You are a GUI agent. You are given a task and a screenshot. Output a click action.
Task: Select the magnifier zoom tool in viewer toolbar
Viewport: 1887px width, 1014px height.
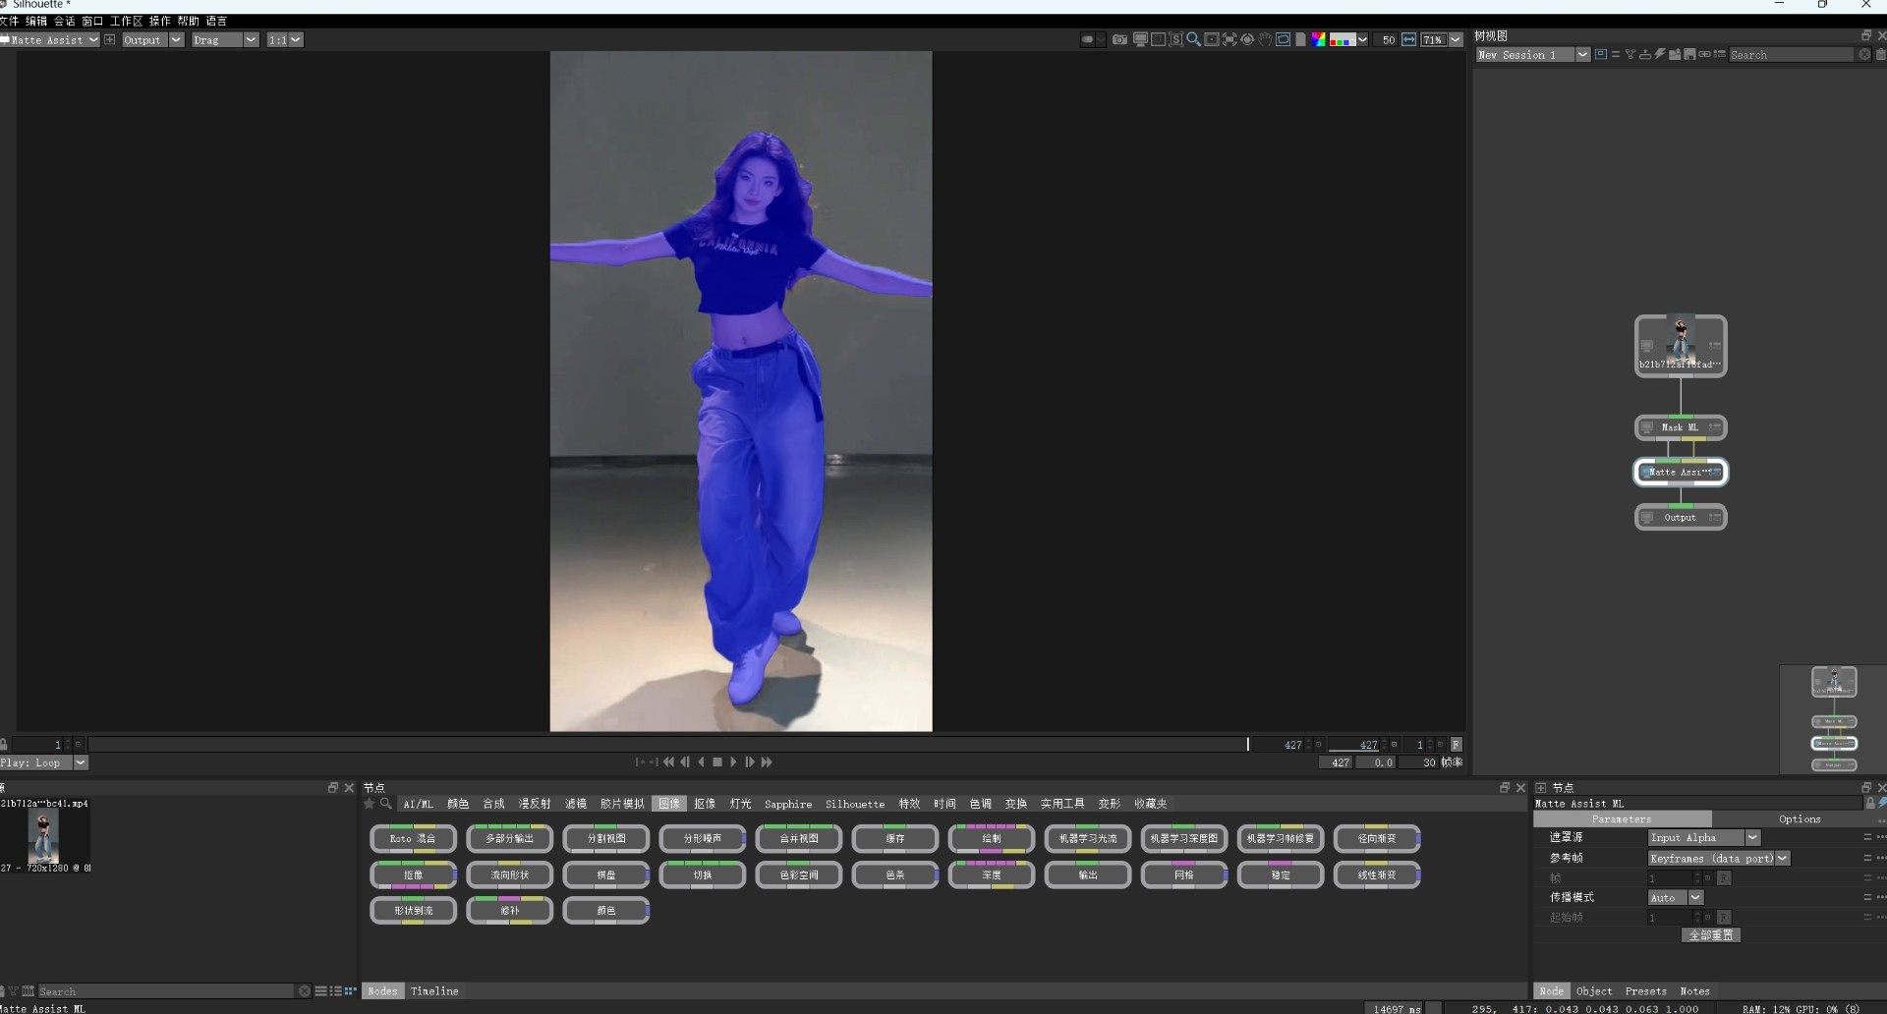click(1193, 40)
